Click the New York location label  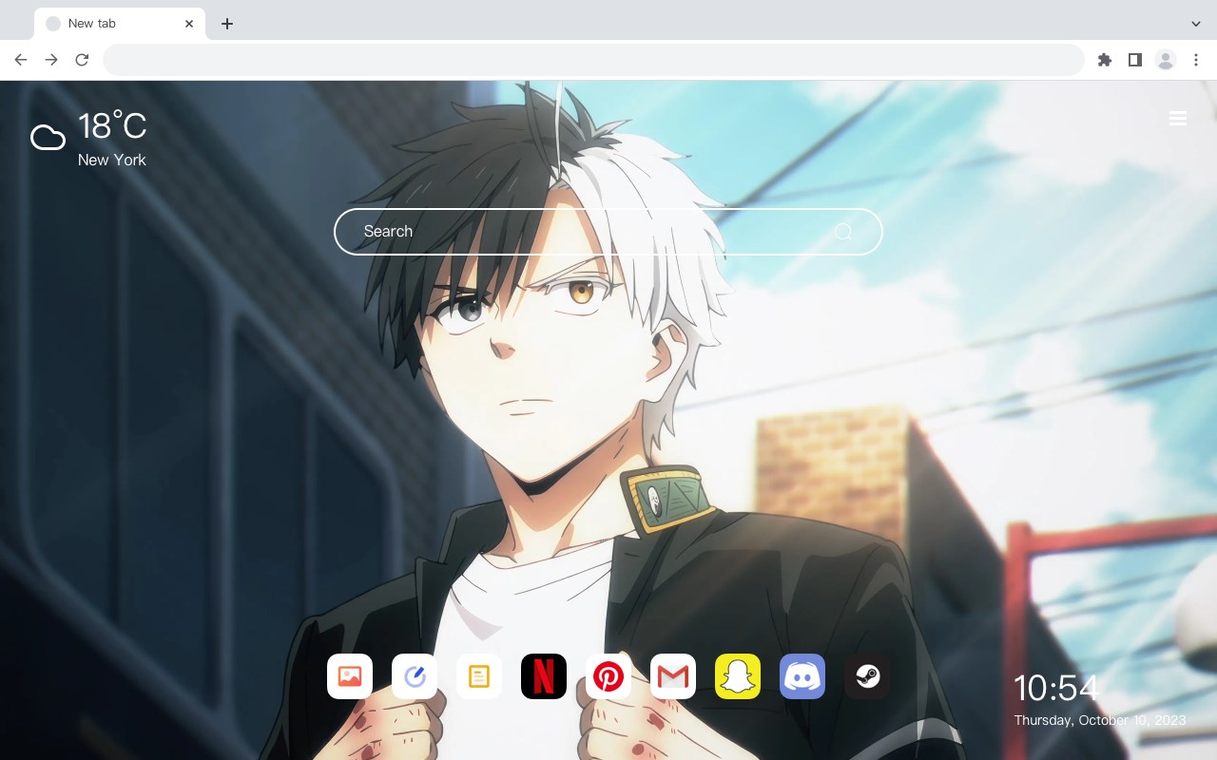[x=112, y=160]
